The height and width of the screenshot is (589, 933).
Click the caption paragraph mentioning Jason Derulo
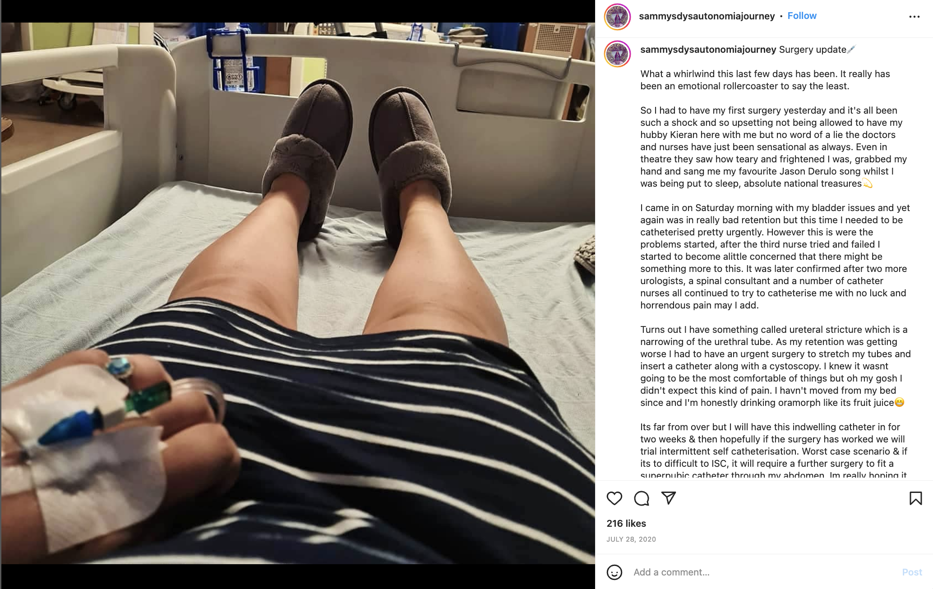coord(774,147)
